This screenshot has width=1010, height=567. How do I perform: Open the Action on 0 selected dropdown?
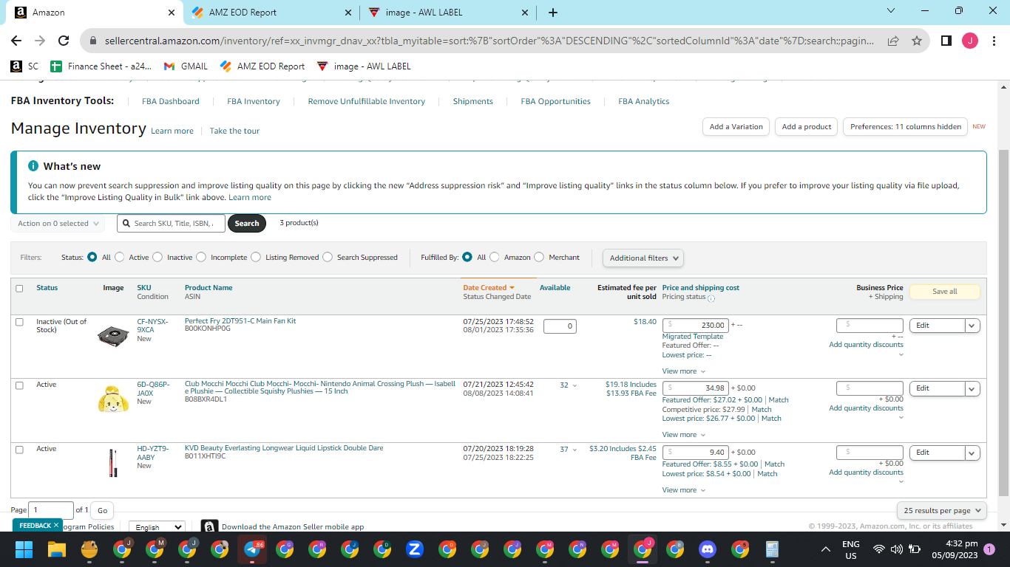point(58,224)
